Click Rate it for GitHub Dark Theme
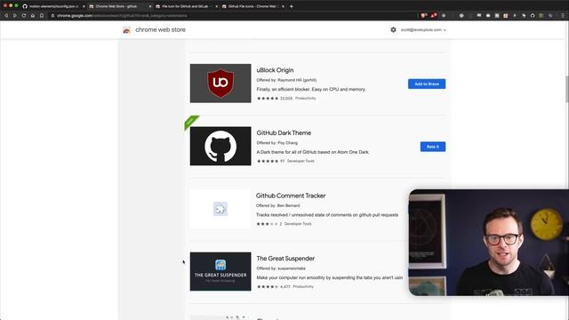Screen dimensions: 569x320 [433, 147]
